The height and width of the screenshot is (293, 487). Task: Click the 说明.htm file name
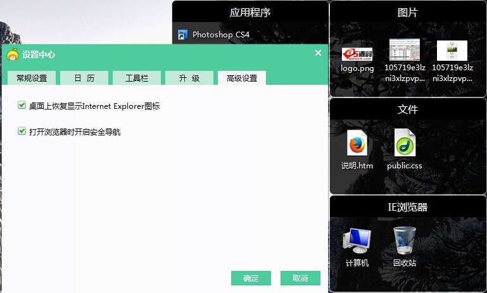[x=357, y=166]
